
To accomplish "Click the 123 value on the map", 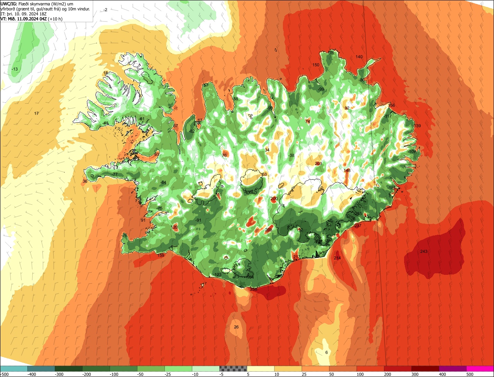I will click(218, 274).
